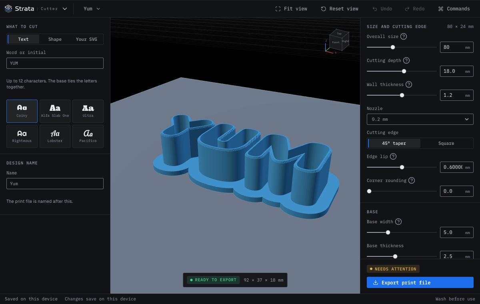Image resolution: width=480 pixels, height=304 pixels.
Task: Click the Reset view icon
Action: 324,9
